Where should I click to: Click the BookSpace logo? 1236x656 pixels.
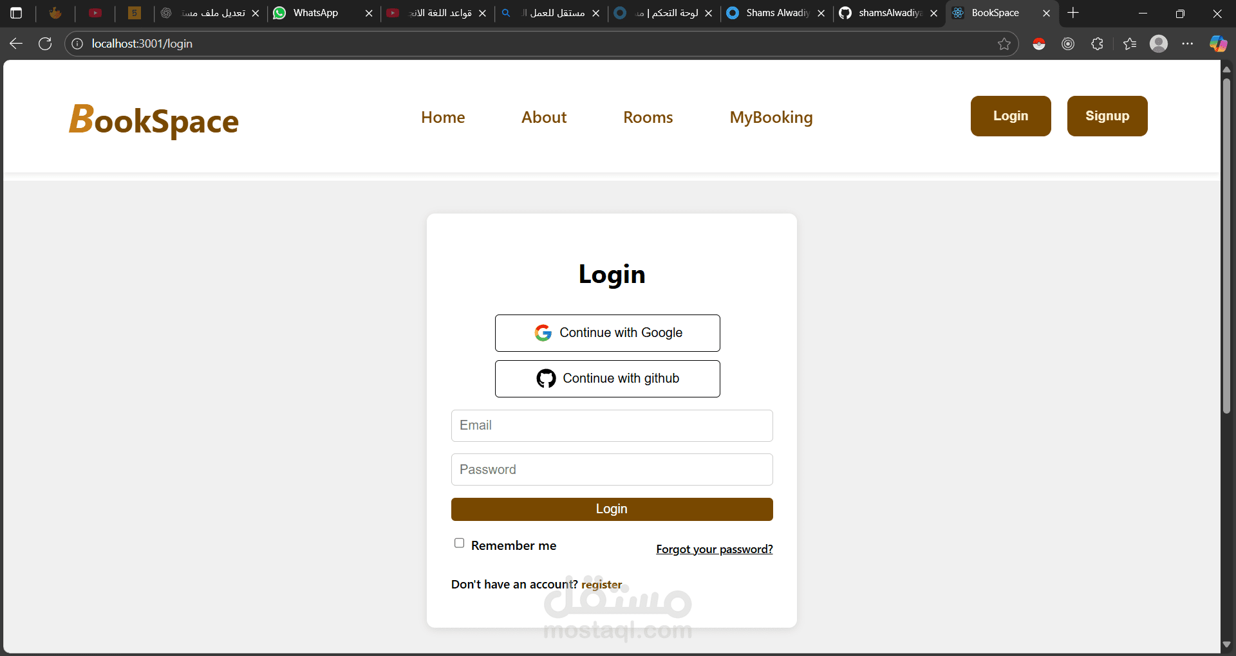pos(154,120)
